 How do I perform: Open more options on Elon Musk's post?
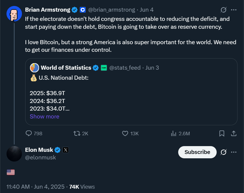(x=234, y=152)
